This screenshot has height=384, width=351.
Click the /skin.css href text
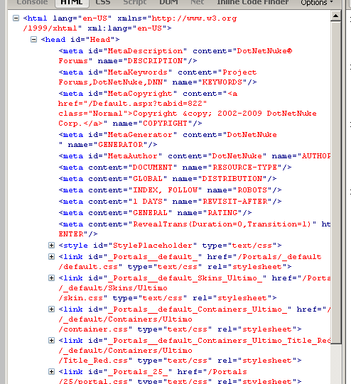80,298
